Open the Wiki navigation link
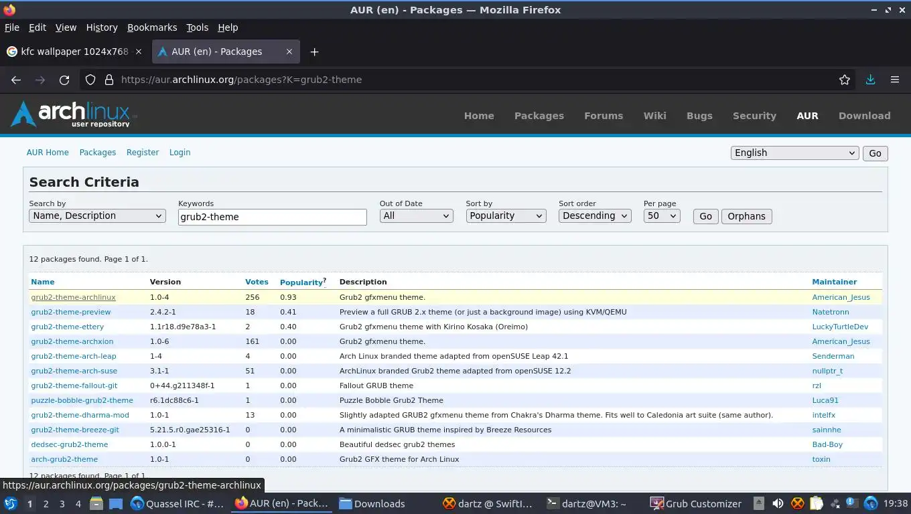 click(654, 116)
